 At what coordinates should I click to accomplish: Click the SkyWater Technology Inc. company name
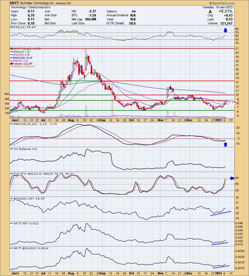coord(37,3)
